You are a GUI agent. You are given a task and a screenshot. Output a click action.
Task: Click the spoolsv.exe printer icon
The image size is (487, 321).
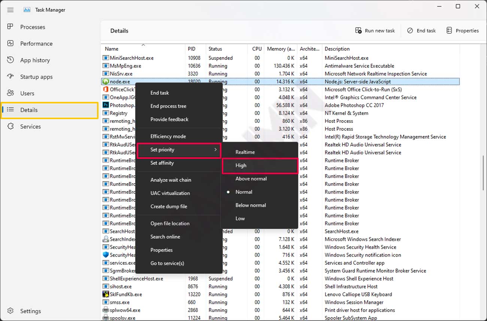(106, 318)
